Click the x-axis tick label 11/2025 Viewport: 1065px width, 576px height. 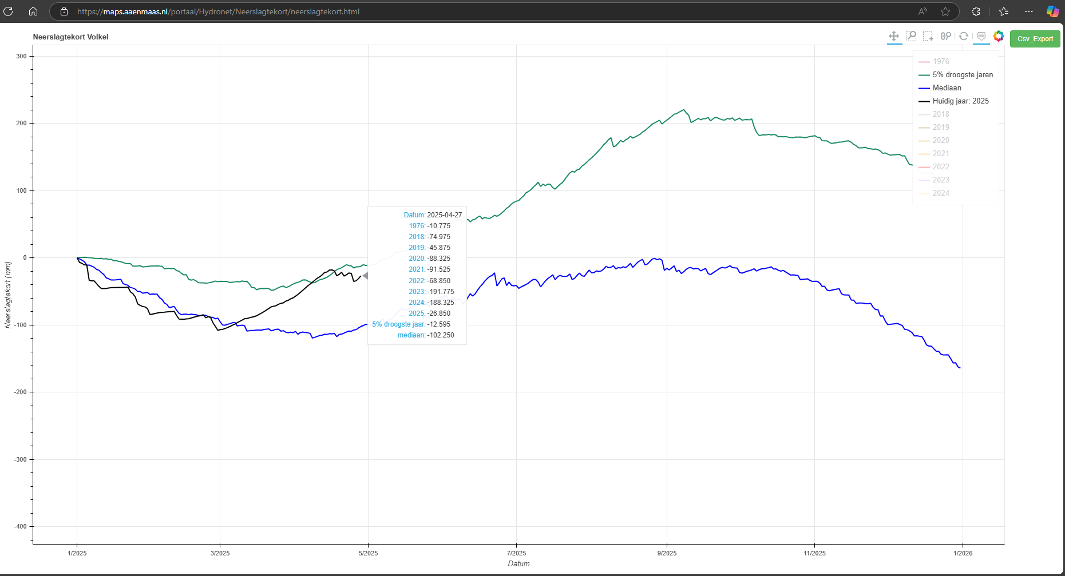tap(814, 553)
